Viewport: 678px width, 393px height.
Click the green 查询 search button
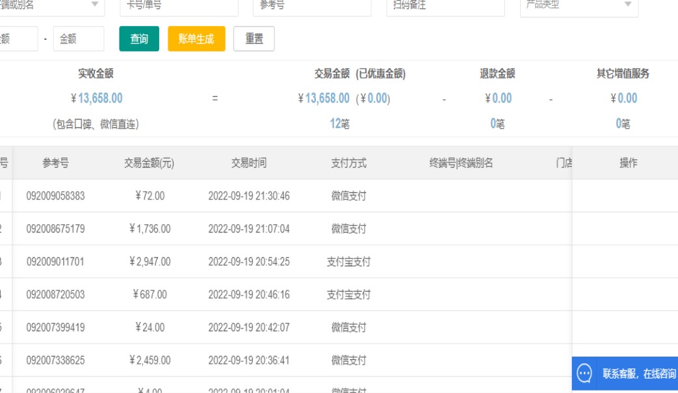[139, 39]
